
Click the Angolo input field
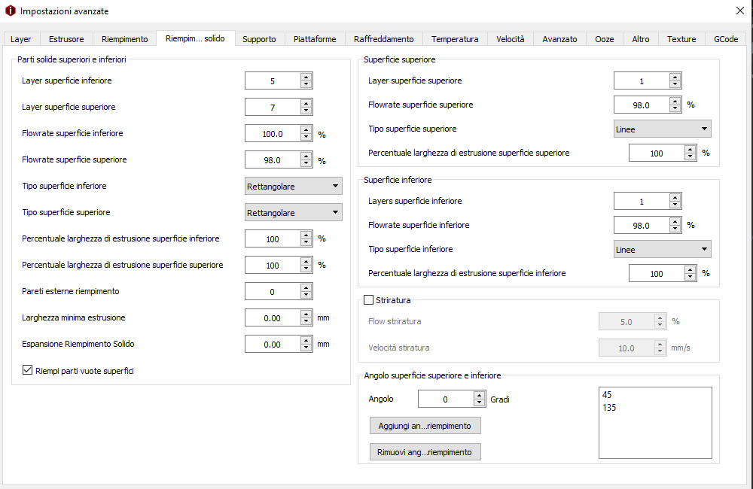tap(445, 399)
